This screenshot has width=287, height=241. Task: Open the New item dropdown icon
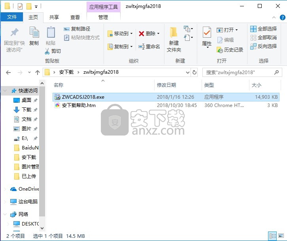[188, 29]
